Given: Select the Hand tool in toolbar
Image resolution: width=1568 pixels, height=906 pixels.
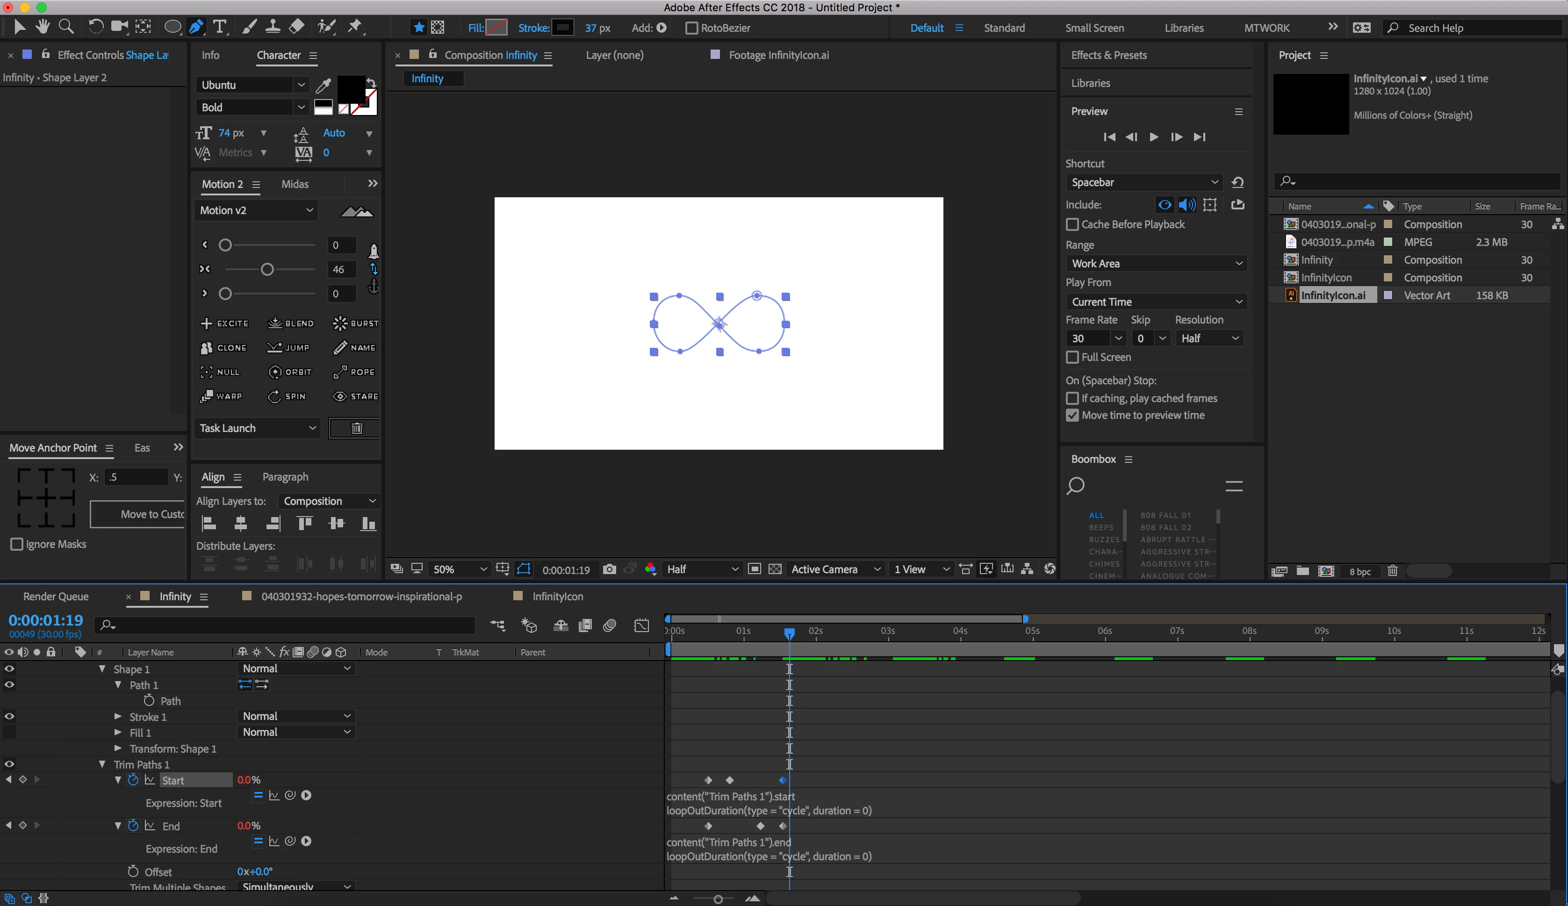Looking at the screenshot, I should [43, 27].
